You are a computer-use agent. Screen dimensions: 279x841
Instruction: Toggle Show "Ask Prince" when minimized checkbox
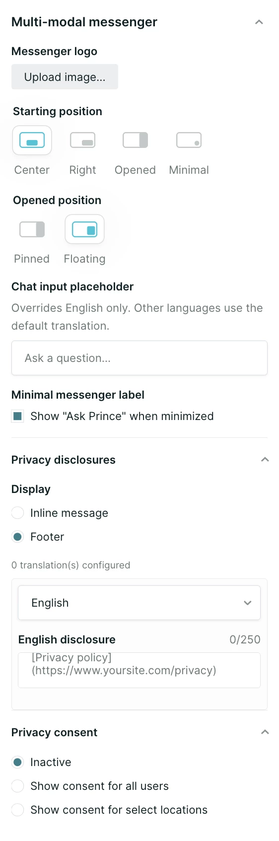pyautogui.click(x=17, y=416)
